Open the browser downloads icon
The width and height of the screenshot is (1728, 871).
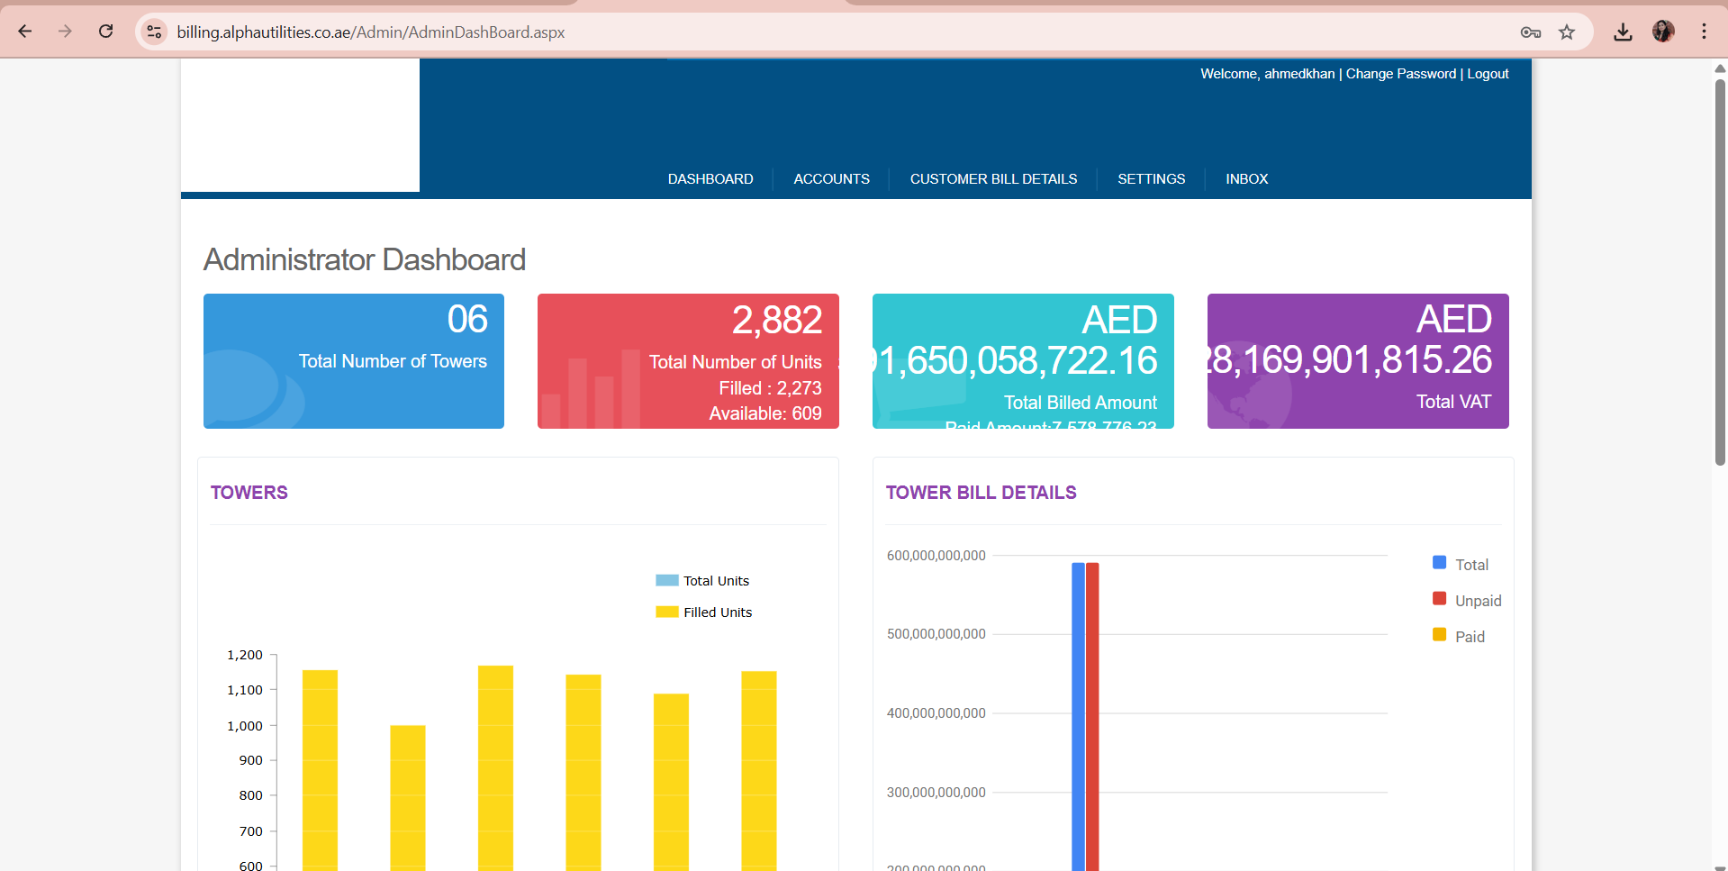click(1623, 32)
